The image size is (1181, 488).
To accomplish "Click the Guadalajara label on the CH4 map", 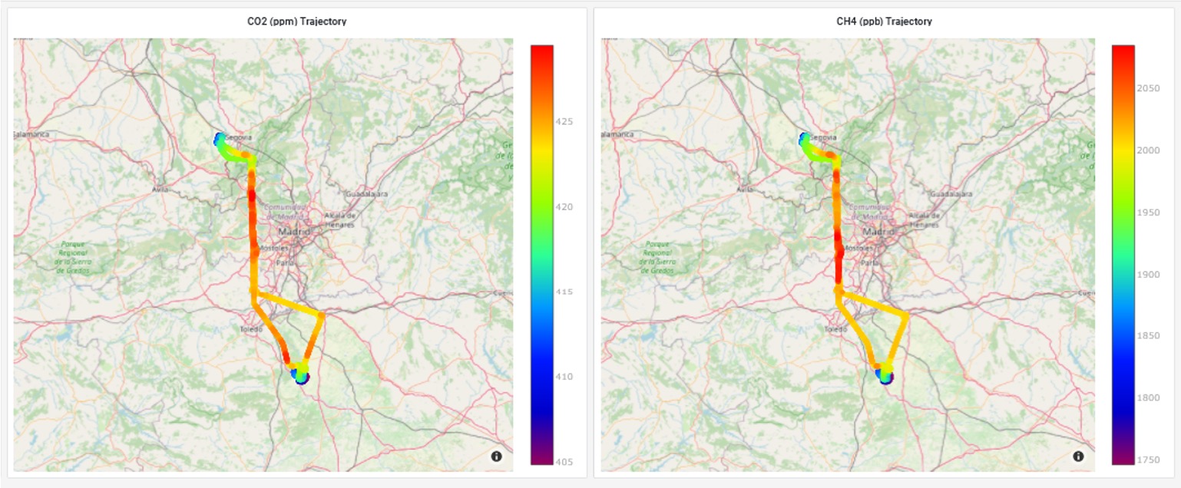I will [951, 194].
